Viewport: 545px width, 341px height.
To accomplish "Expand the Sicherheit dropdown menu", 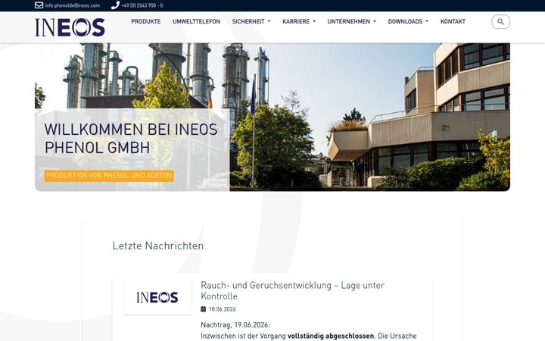I will tap(251, 21).
